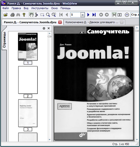Select the page 3 Beginning Joomla thumbnail
The height and width of the screenshot is (147, 140).
[28, 113]
